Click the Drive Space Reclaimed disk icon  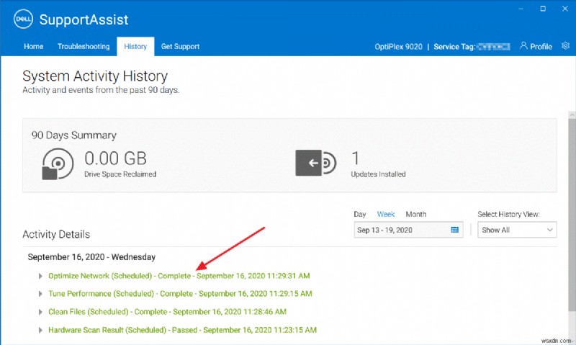tap(58, 164)
